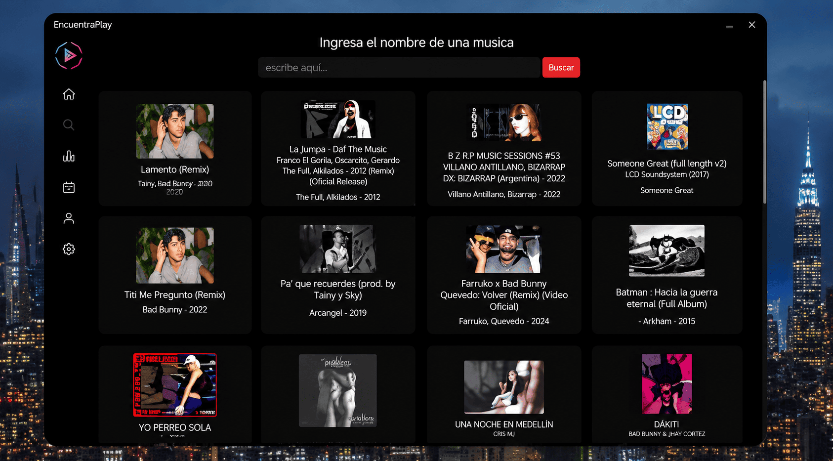This screenshot has height=461, width=833.
Task: Click 'Bad Bunny - 2022' text
Action: (175, 310)
